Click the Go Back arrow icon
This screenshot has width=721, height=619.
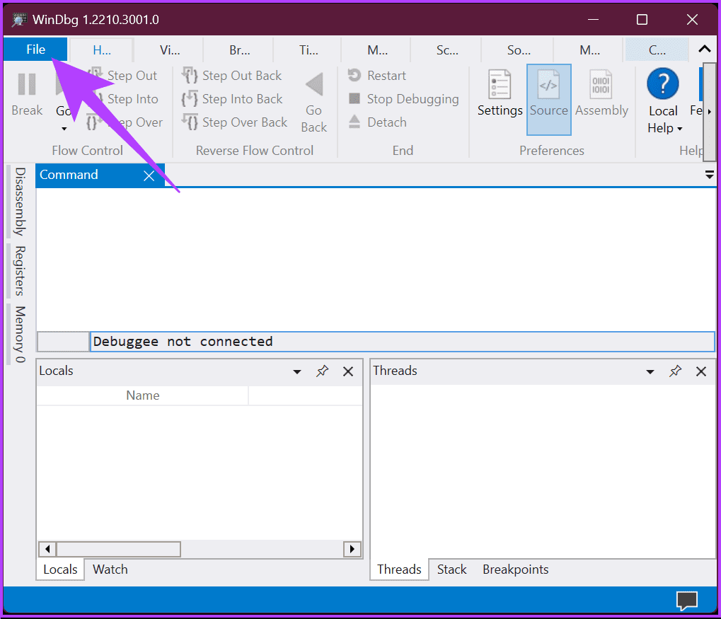click(315, 84)
